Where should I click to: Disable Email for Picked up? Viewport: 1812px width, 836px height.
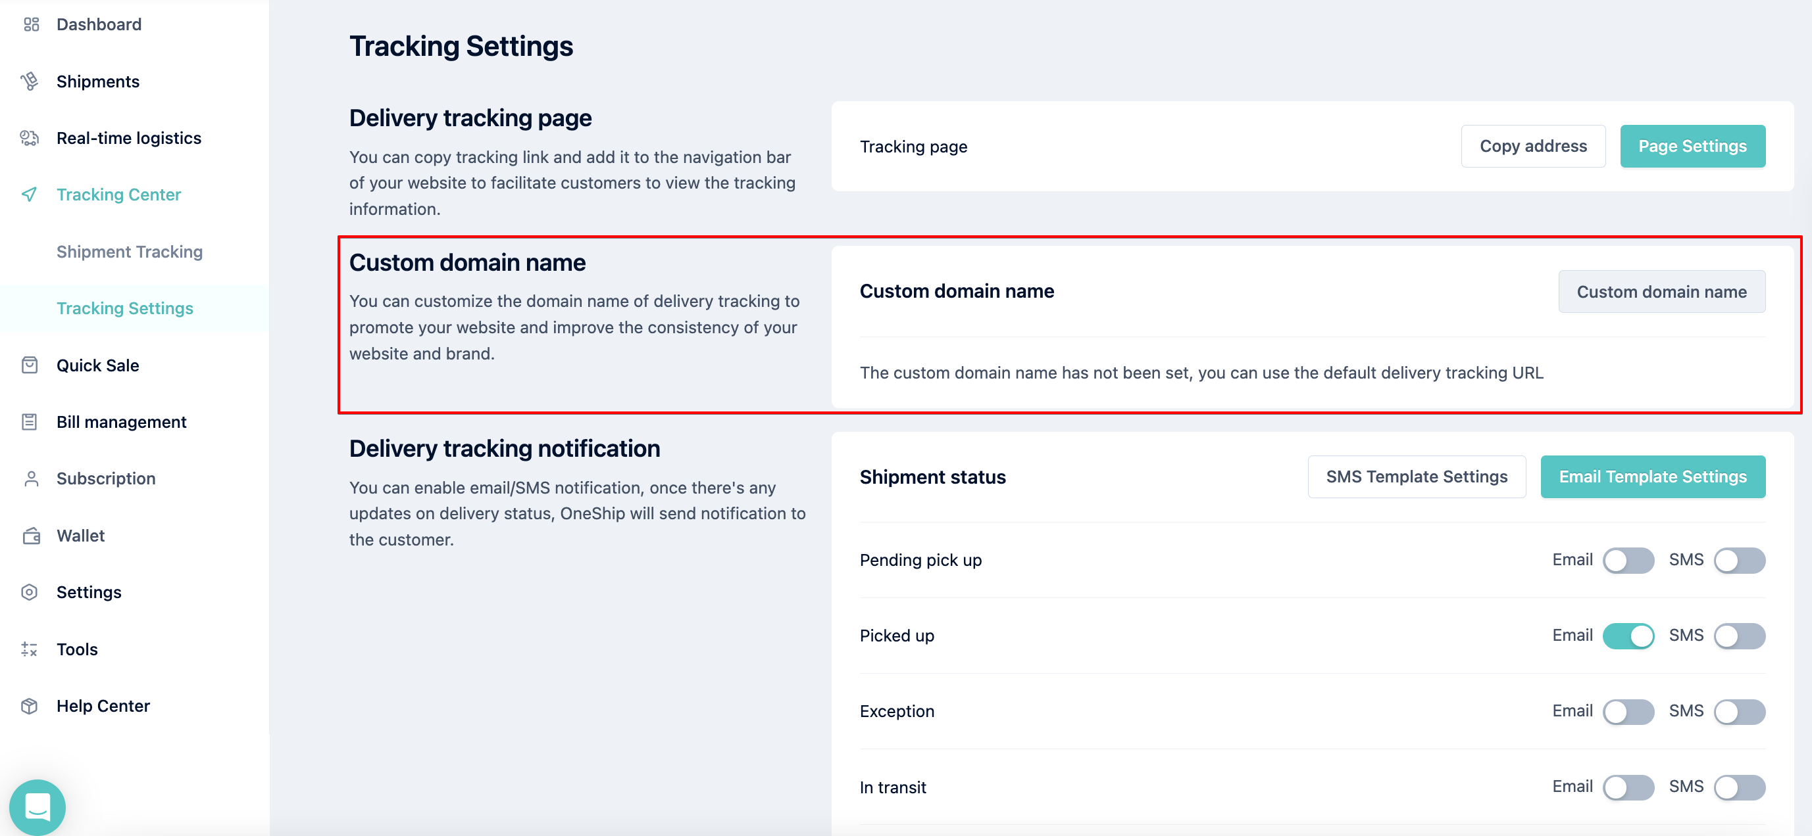point(1628,636)
